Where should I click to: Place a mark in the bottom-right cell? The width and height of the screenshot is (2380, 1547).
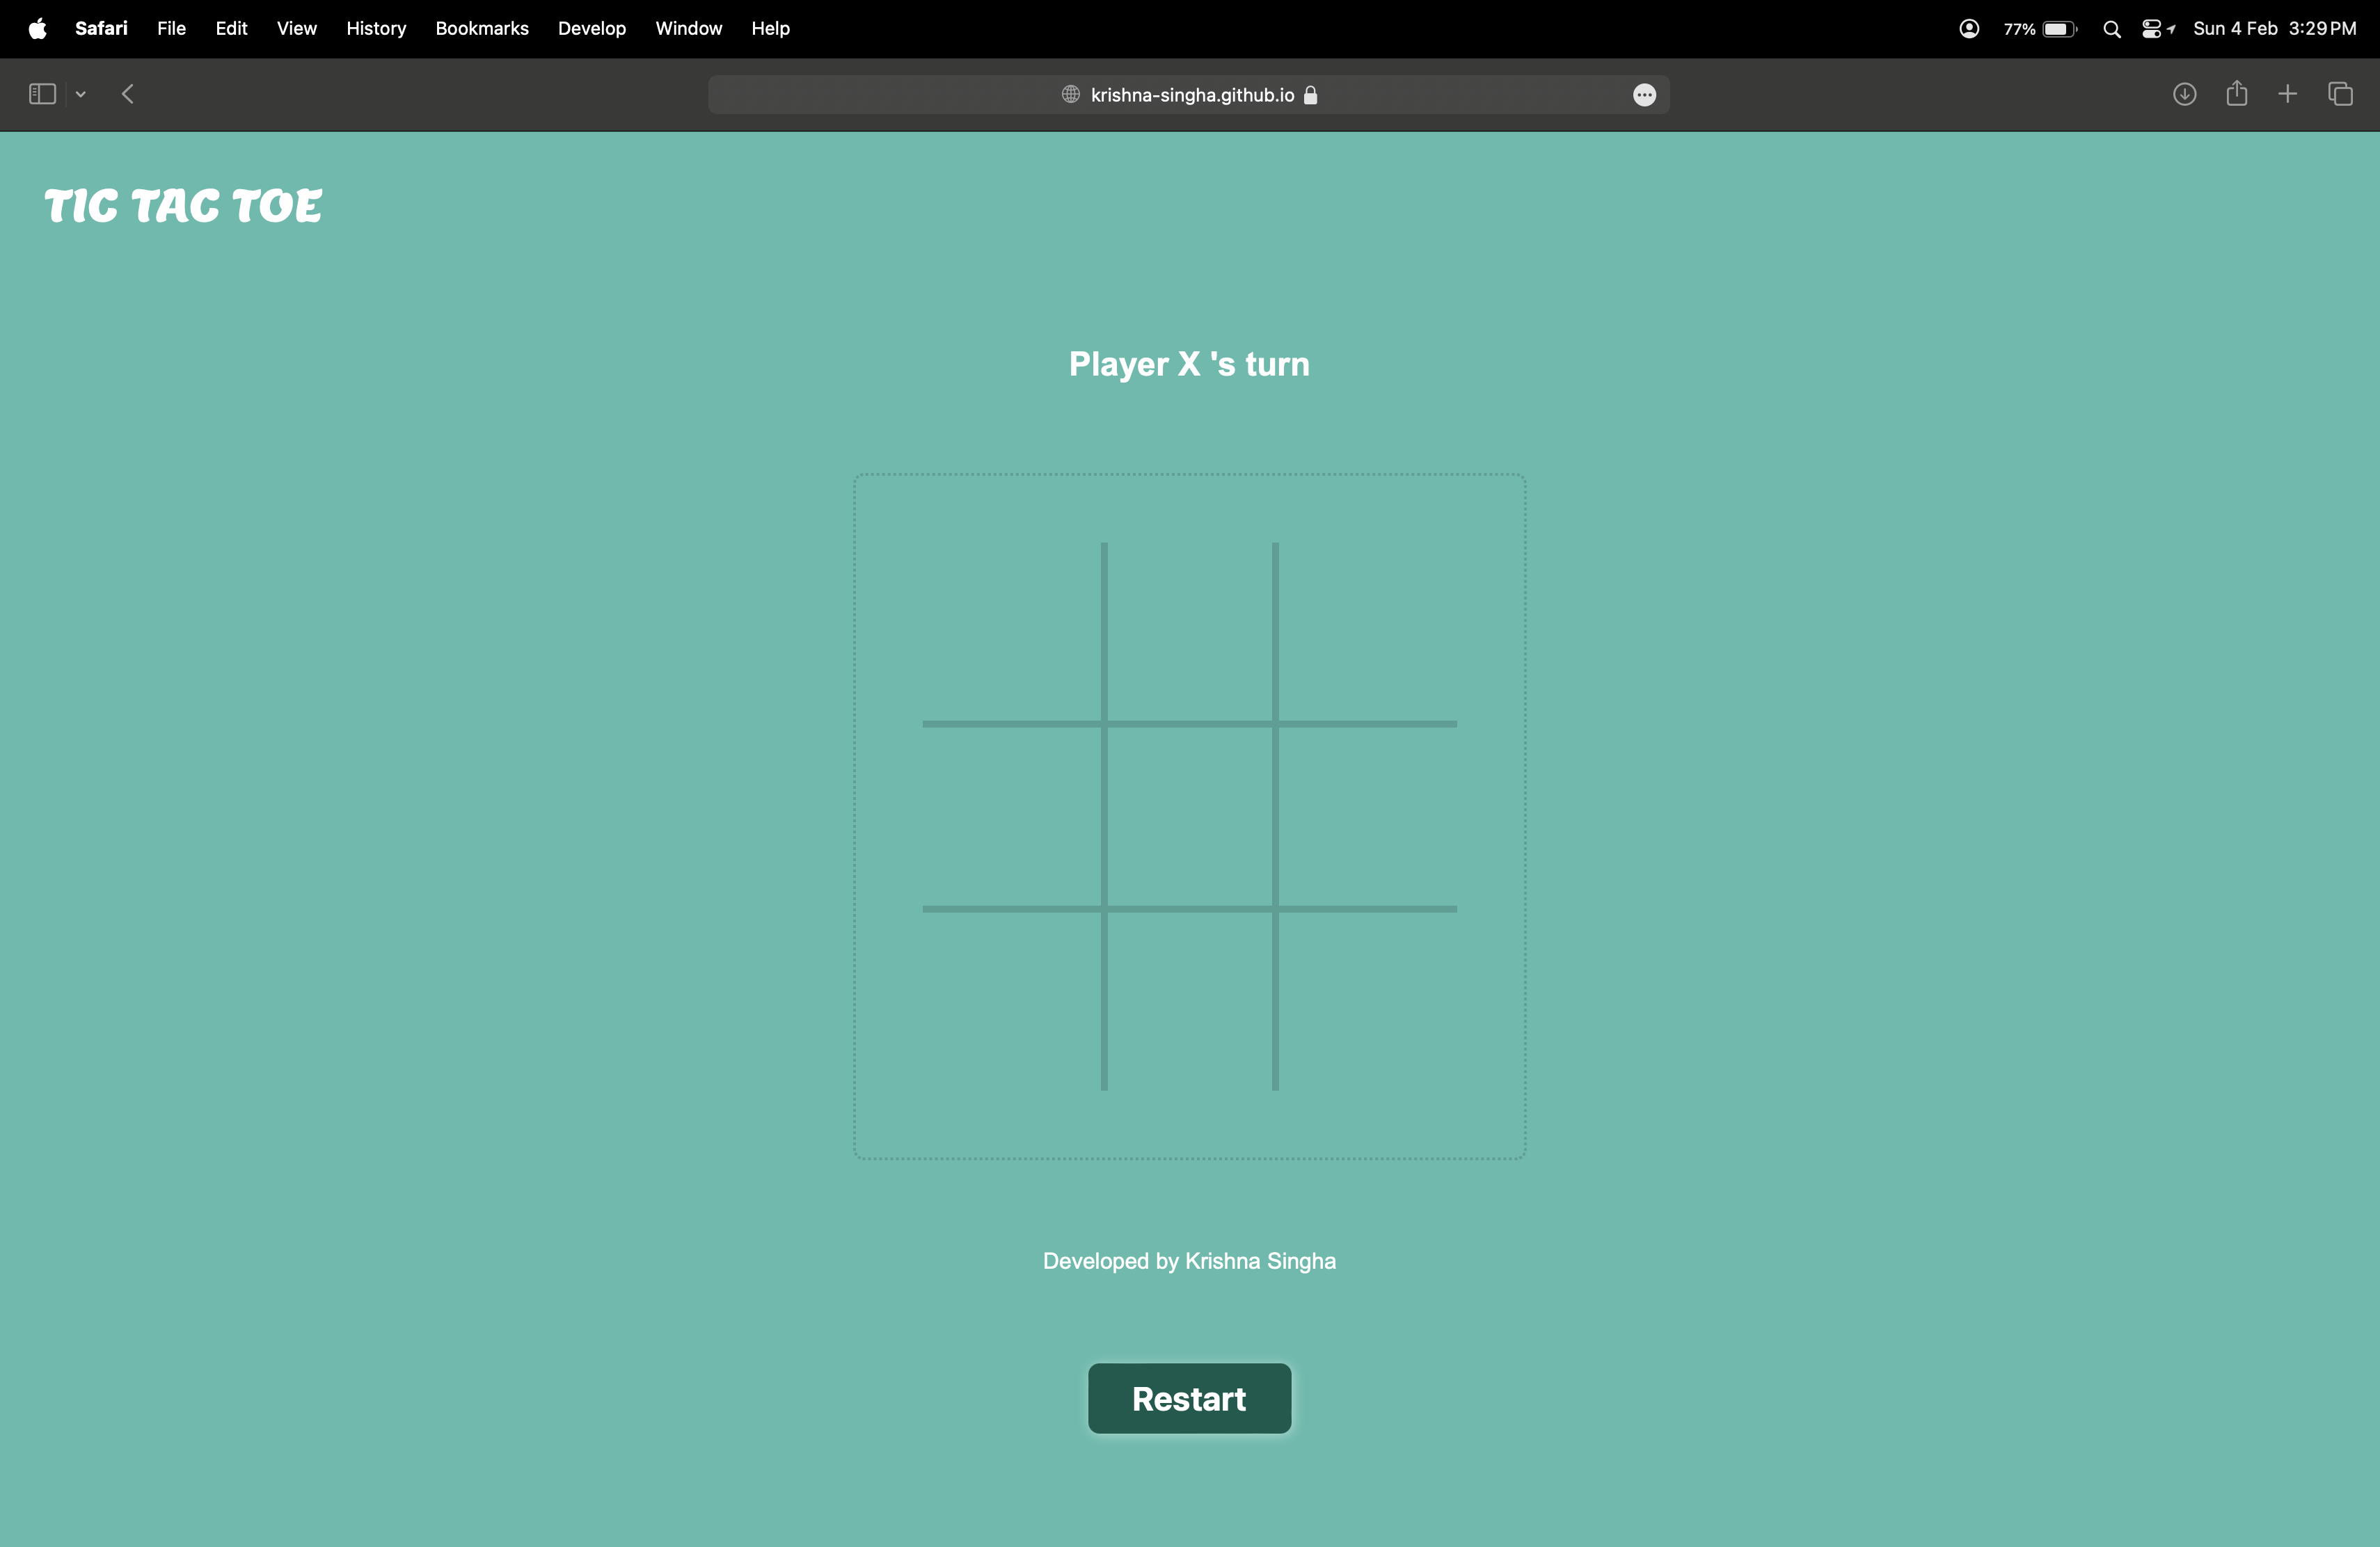[1366, 1000]
